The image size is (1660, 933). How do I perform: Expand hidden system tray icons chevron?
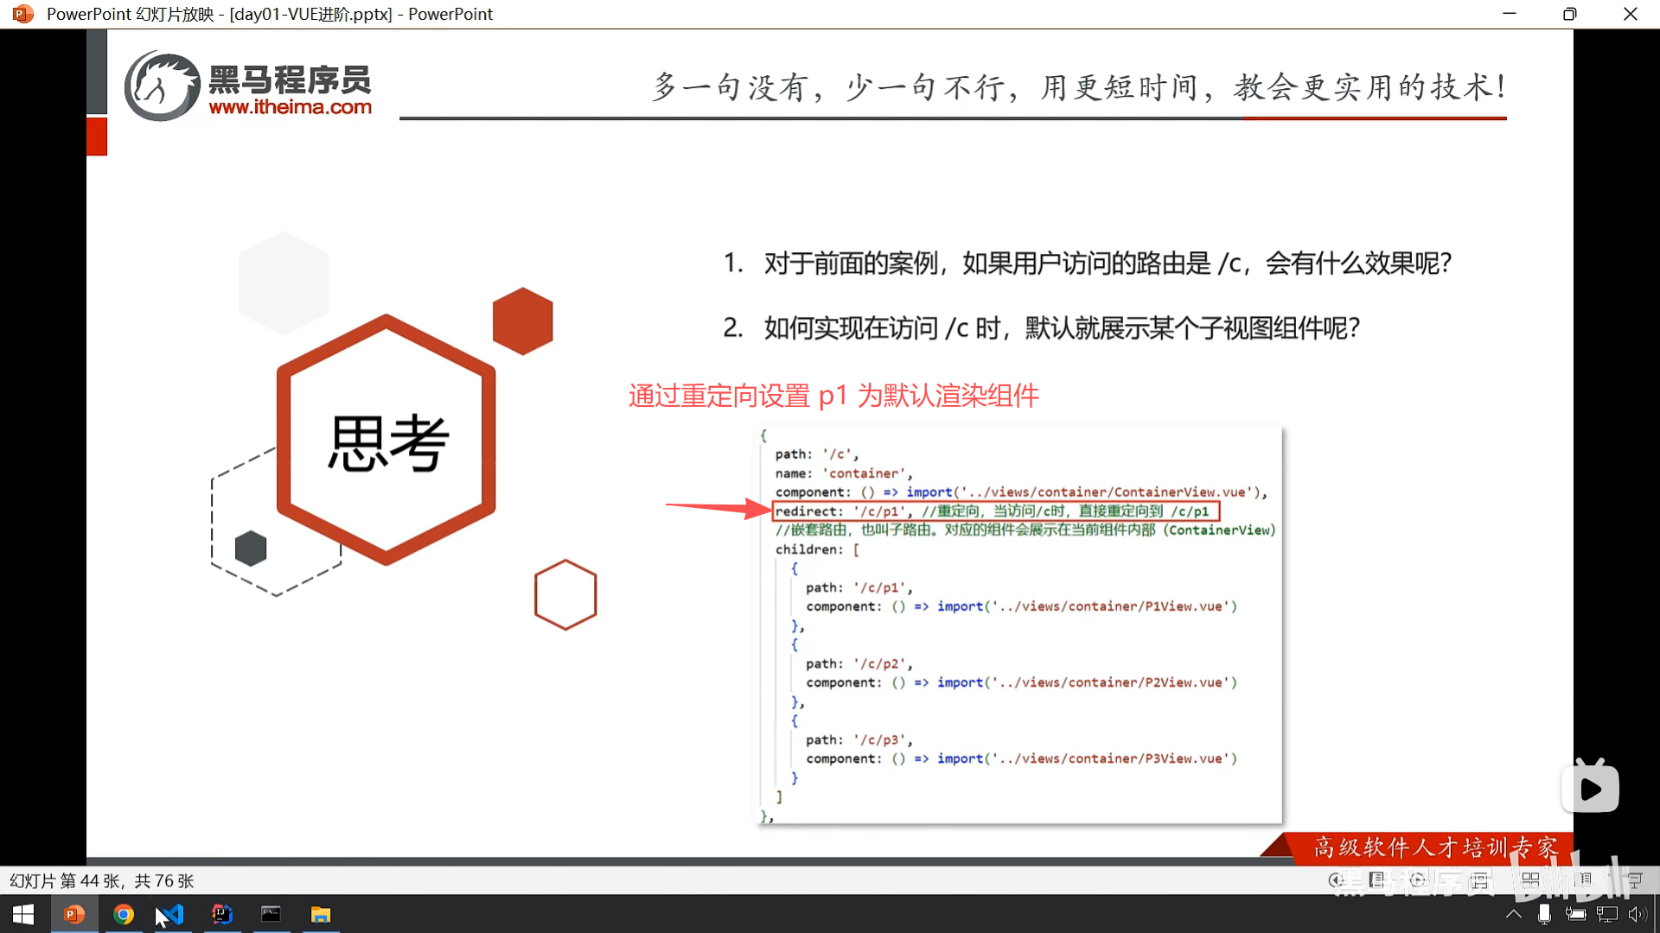click(x=1513, y=914)
